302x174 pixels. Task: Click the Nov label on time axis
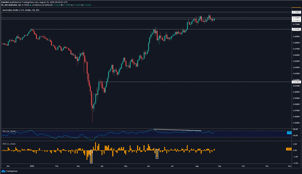pos(267,166)
